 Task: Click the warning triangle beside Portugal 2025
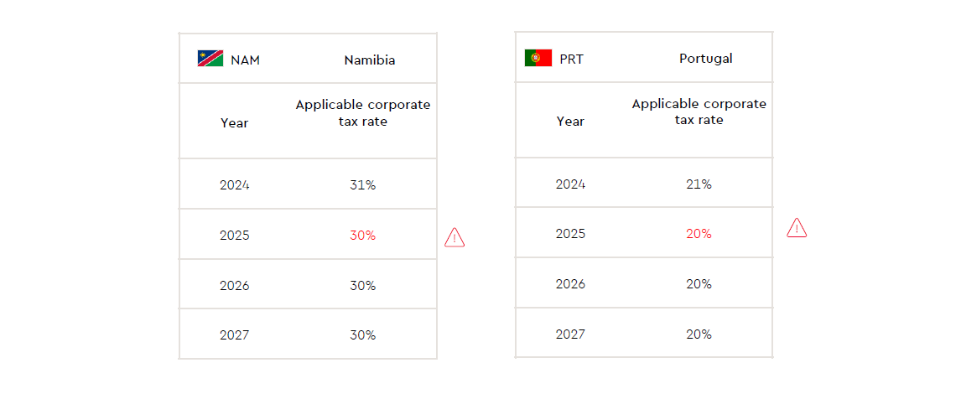797,227
